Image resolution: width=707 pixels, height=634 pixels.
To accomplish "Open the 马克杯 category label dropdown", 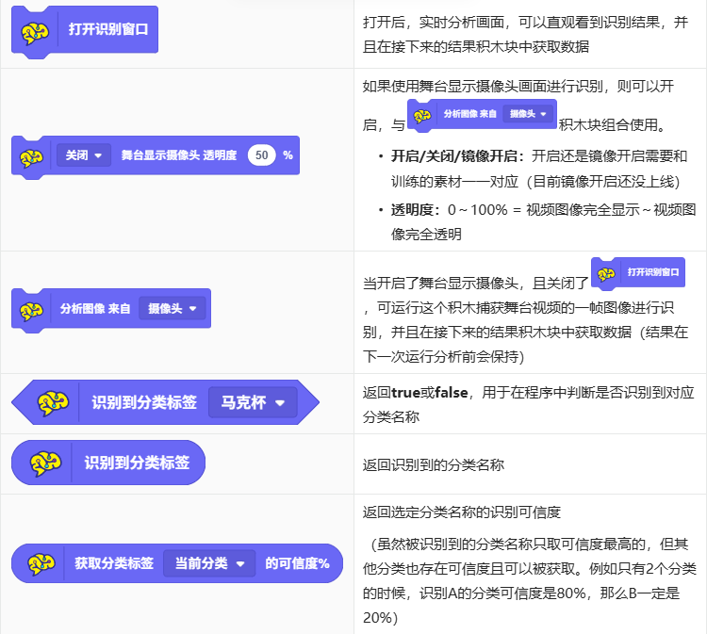I will point(252,403).
